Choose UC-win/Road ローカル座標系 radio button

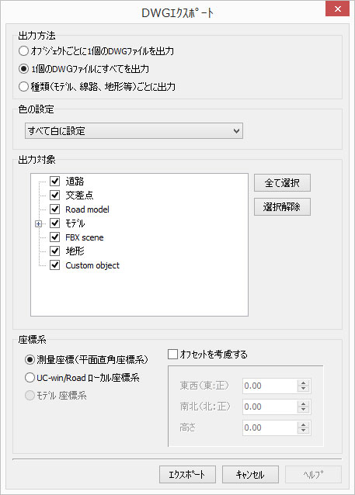30,378
